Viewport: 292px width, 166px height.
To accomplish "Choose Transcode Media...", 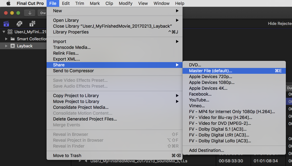I will 114,47.
